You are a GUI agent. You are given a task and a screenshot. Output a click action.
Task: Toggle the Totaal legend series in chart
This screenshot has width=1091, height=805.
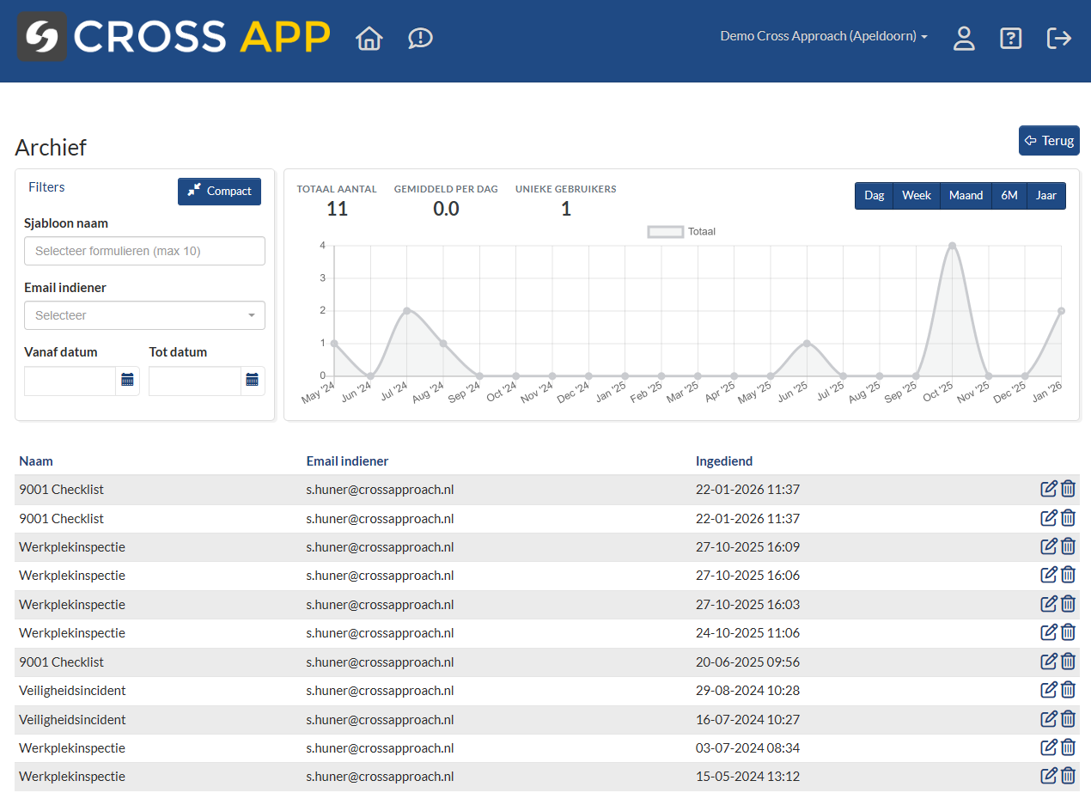[x=681, y=231]
